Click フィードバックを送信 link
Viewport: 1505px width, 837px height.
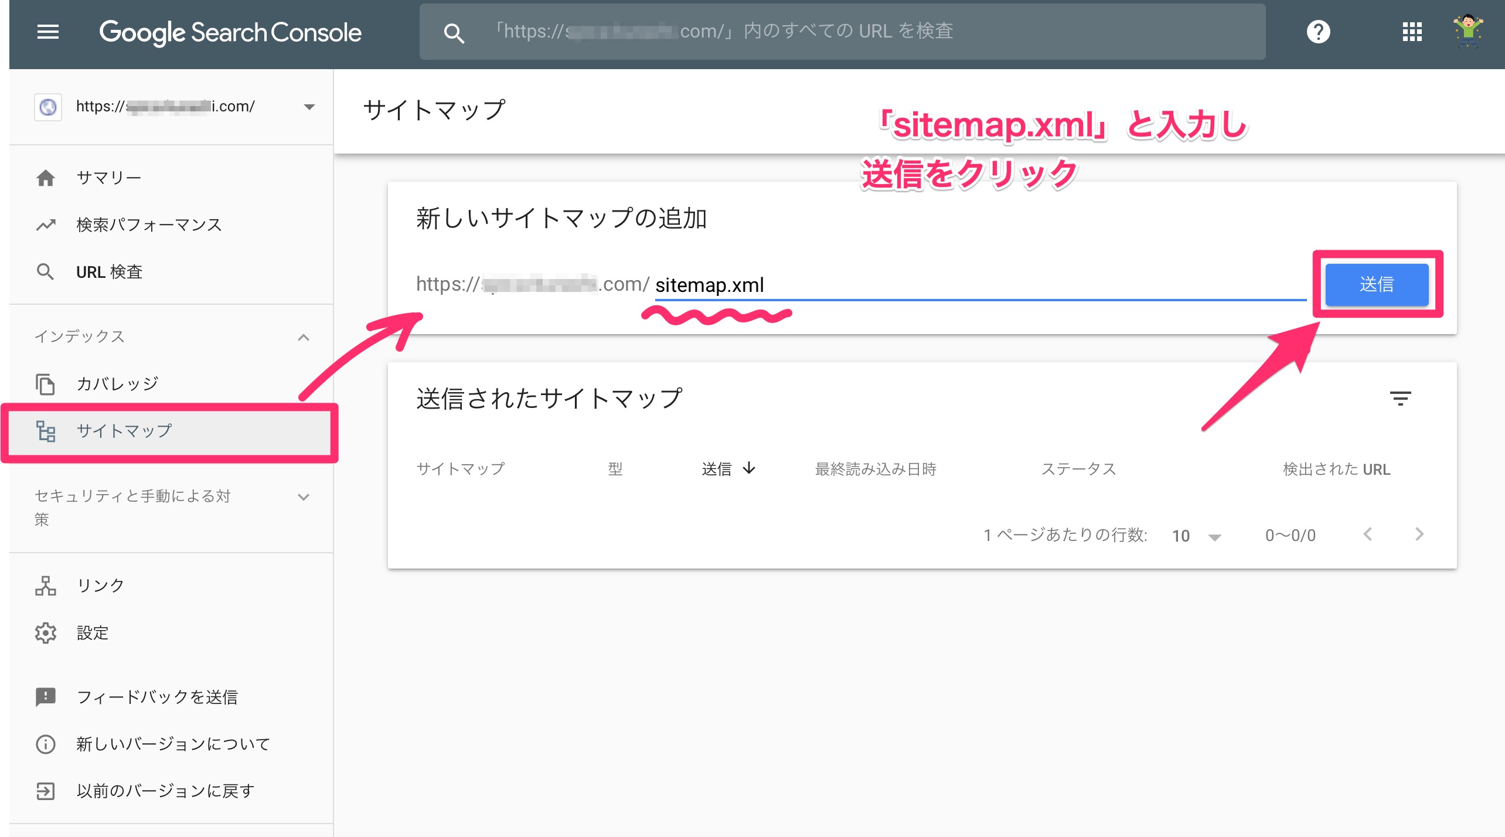(x=157, y=697)
